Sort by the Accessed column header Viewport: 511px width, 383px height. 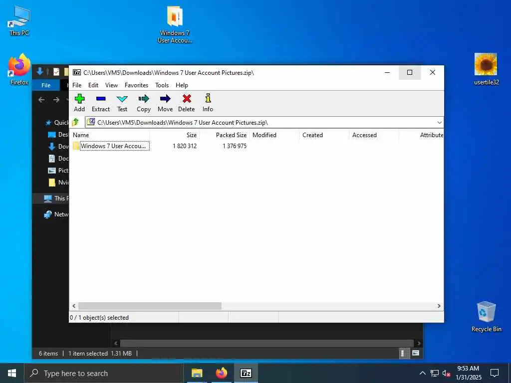click(x=374, y=135)
